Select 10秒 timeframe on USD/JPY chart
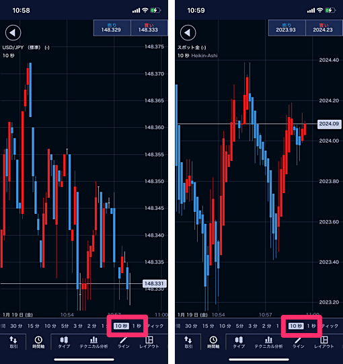The image size is (343, 364). 121,326
